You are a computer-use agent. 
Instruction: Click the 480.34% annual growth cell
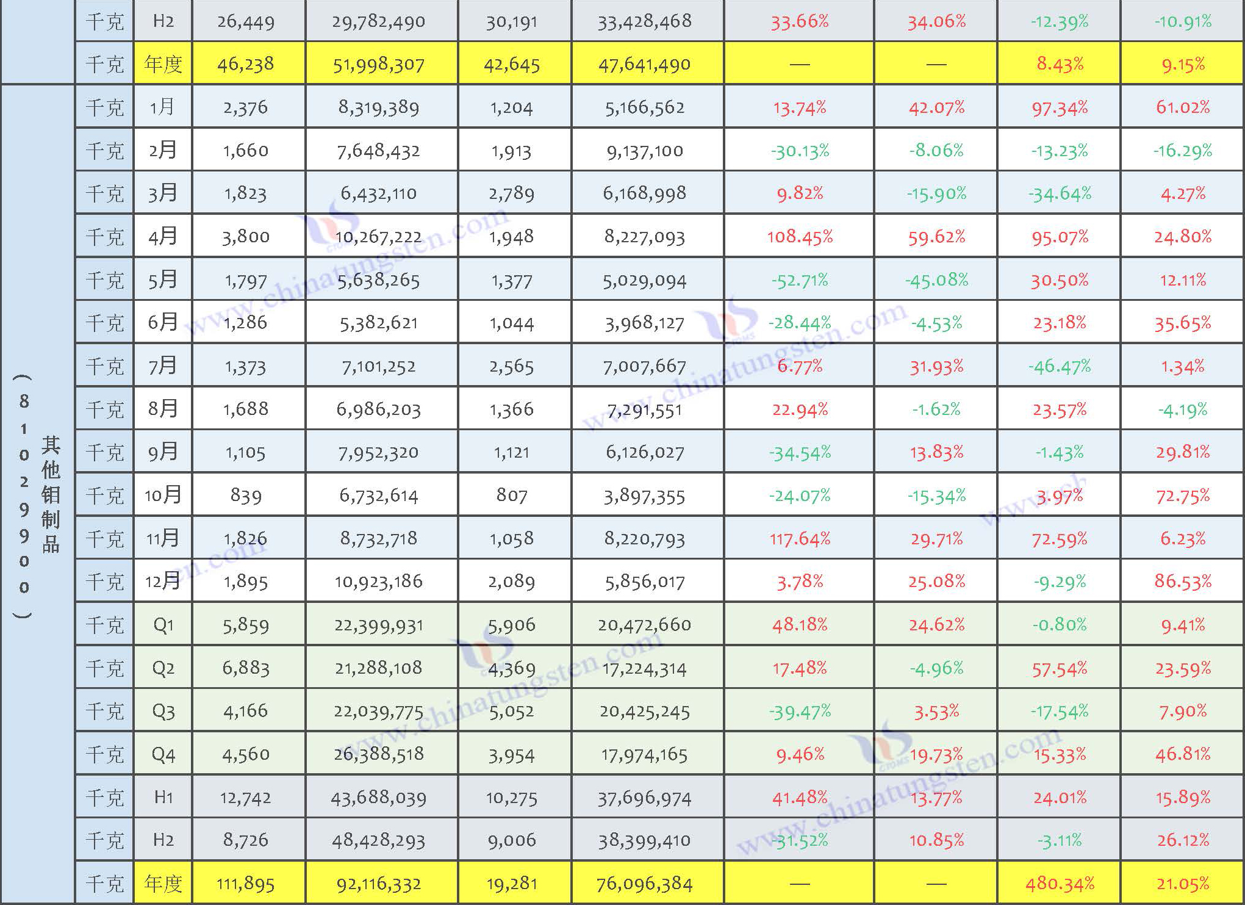(1059, 883)
